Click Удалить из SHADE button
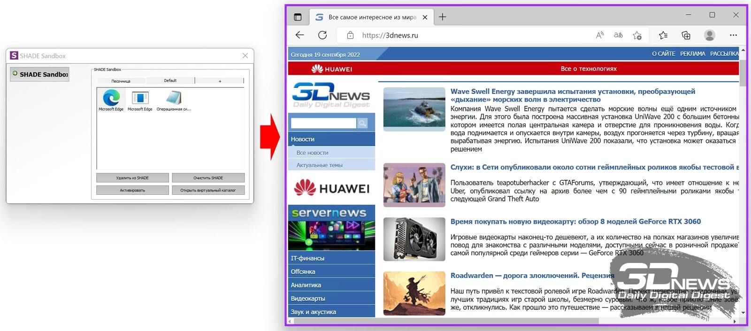The width and height of the screenshot is (751, 331). (x=132, y=178)
